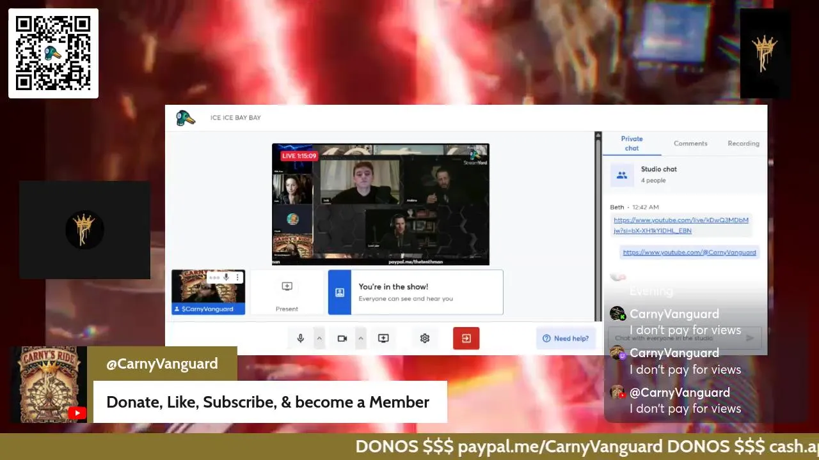Click the QR code in the overlay
Screen dimensions: 819x460
click(53, 53)
